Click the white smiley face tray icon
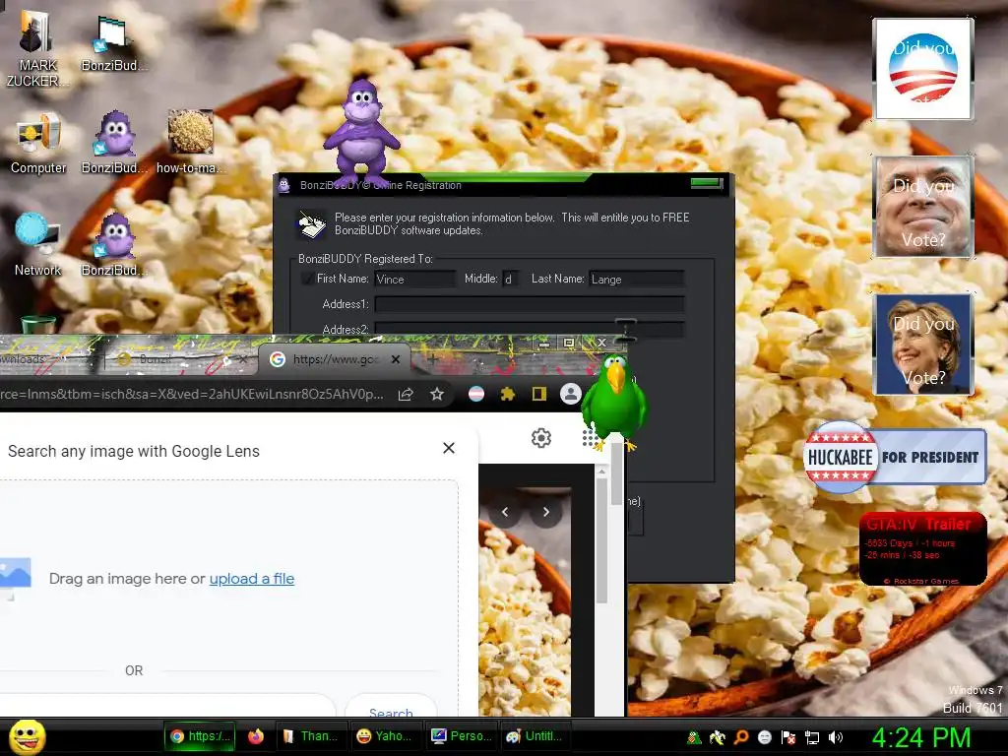The height and width of the screenshot is (756, 1008). click(764, 737)
